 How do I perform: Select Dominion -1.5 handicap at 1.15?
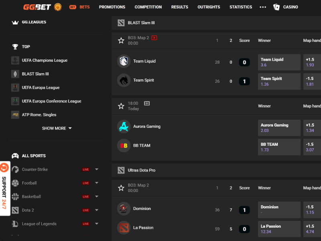pos(312,210)
